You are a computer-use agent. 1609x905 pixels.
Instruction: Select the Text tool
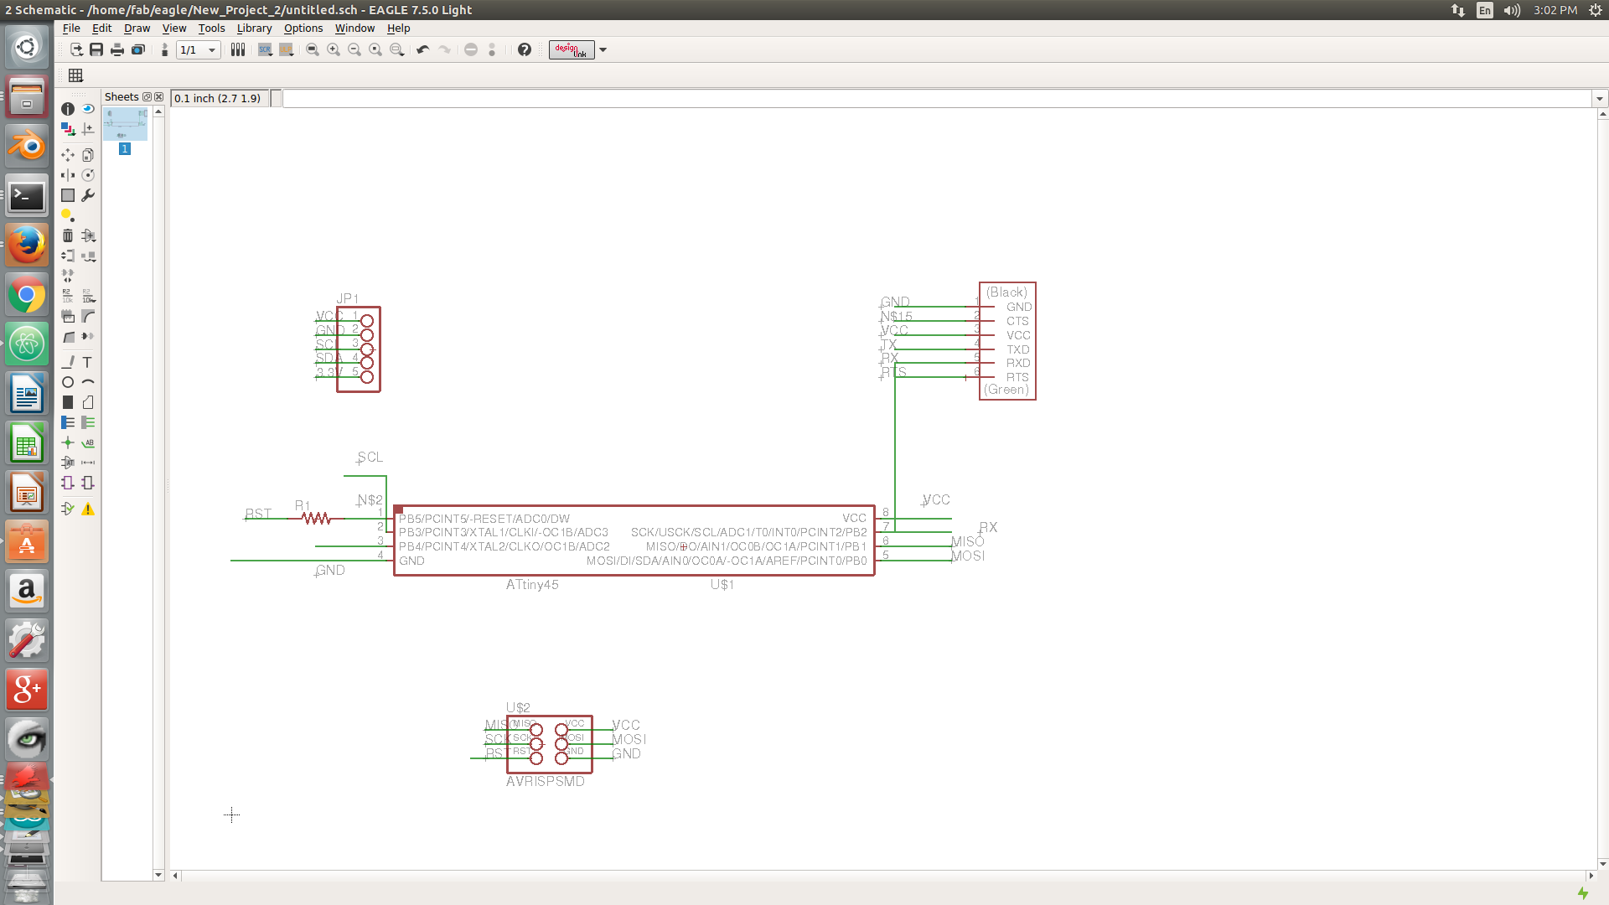88,362
